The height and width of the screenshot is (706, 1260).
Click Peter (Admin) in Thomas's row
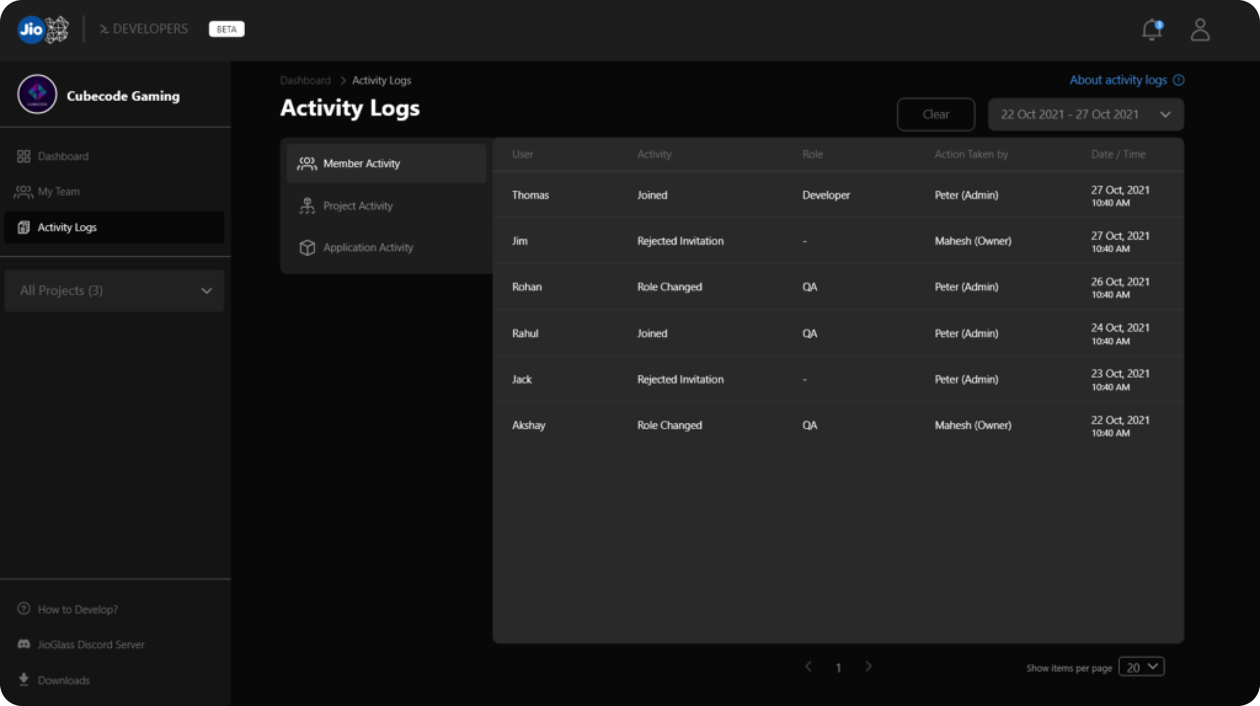click(966, 195)
